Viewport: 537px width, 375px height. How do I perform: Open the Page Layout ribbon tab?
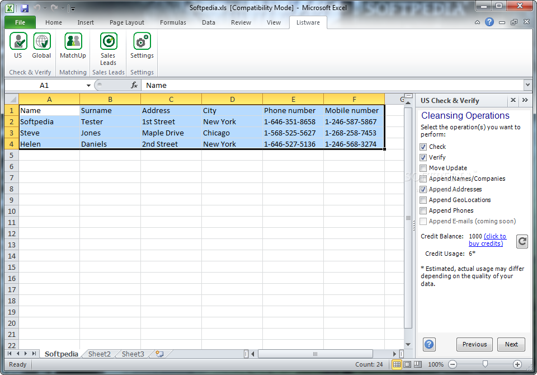127,22
